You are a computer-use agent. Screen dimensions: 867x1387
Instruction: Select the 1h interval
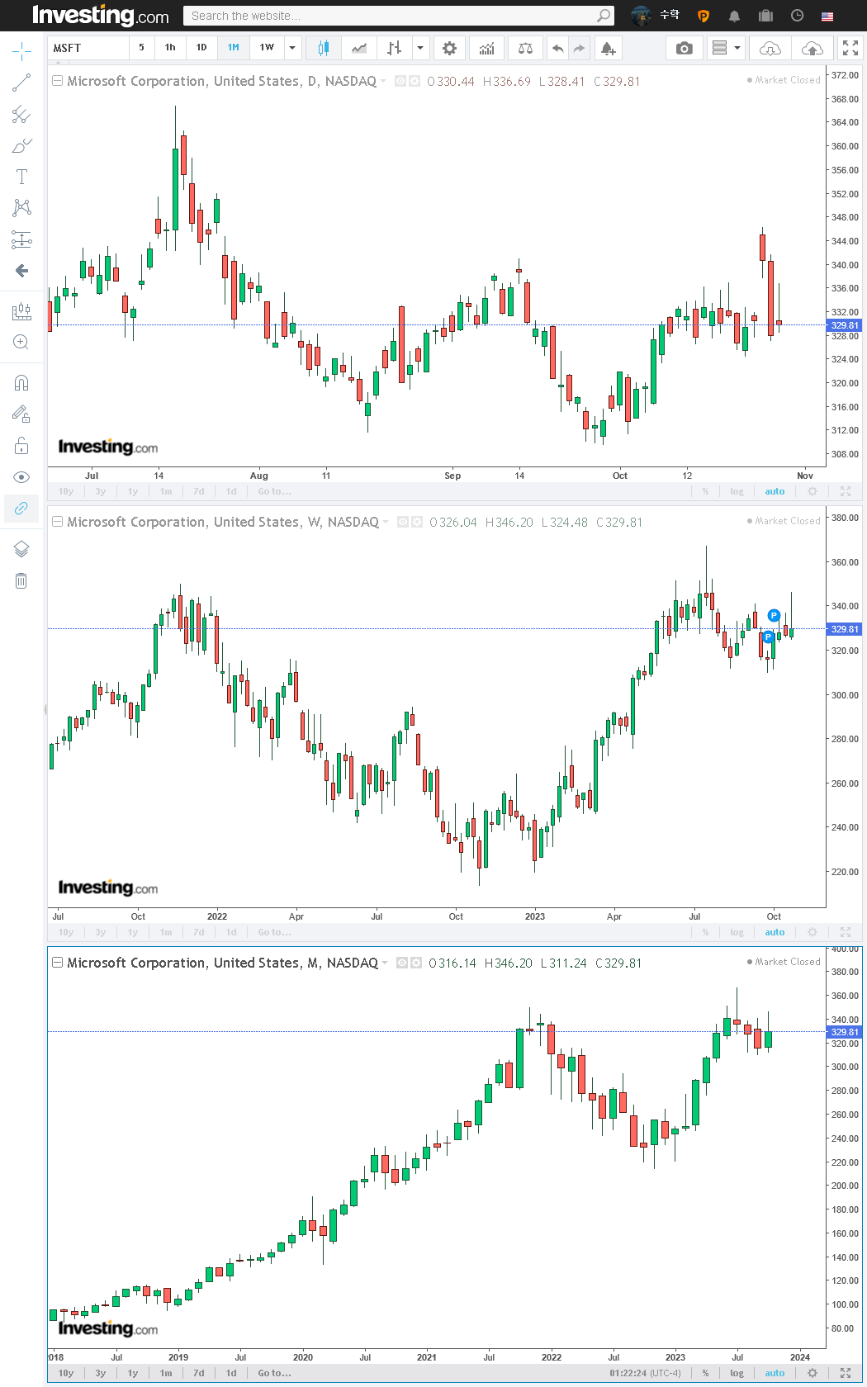click(x=170, y=48)
